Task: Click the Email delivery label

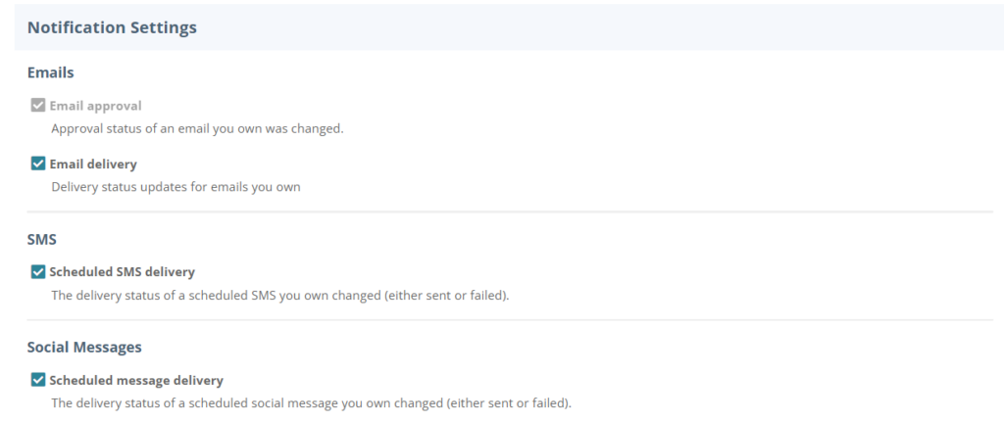Action: [93, 164]
